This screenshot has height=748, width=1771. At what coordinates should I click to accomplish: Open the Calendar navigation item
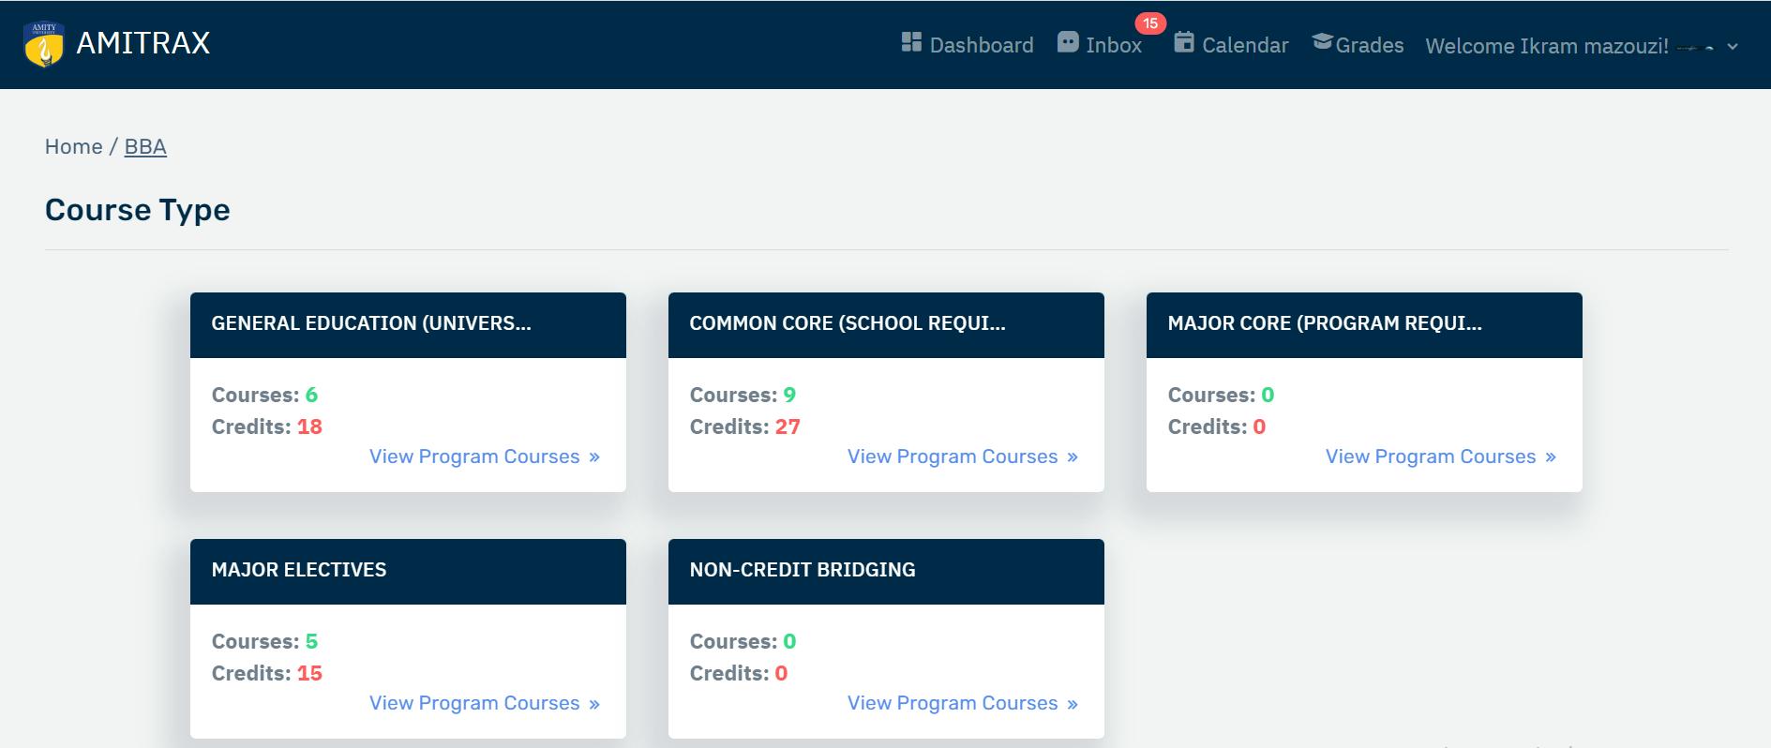[1244, 45]
